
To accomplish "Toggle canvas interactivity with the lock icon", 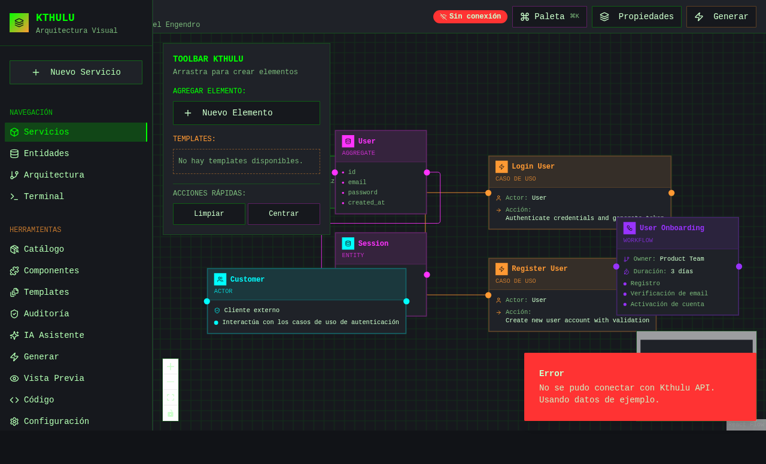I will 171,413.
